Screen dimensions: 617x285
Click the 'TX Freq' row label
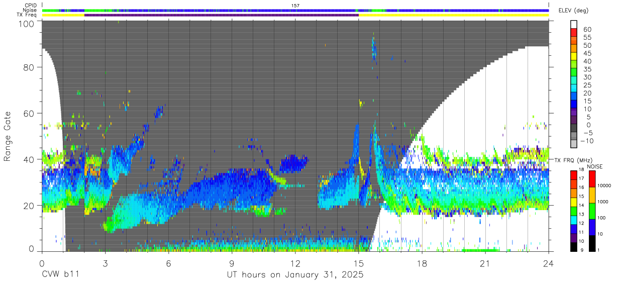[26, 15]
